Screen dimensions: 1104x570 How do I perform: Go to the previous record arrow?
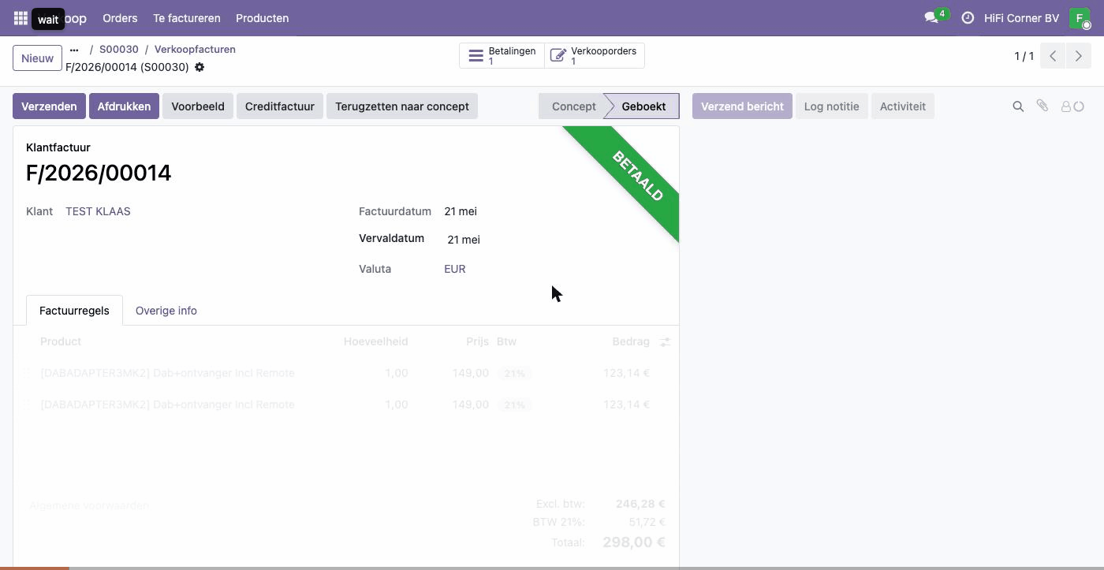(1053, 56)
